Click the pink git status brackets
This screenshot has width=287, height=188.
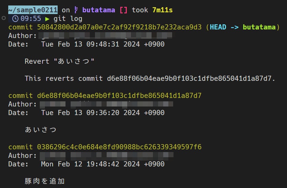(x=123, y=10)
